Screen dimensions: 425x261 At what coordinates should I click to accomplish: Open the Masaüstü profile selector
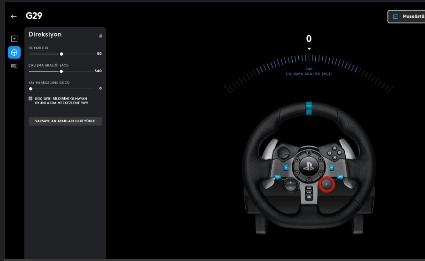pyautogui.click(x=406, y=16)
